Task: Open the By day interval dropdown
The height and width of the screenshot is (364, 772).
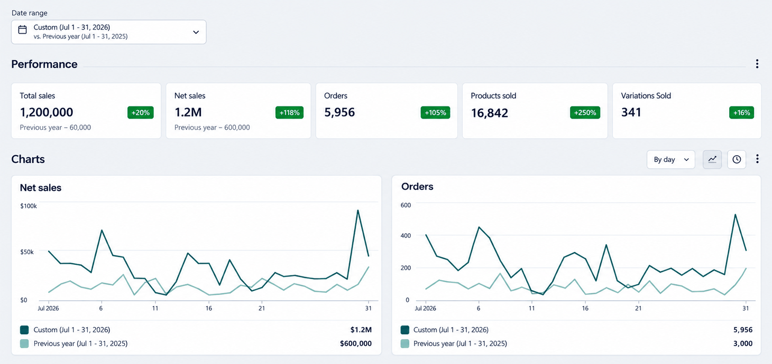Action: [670, 159]
